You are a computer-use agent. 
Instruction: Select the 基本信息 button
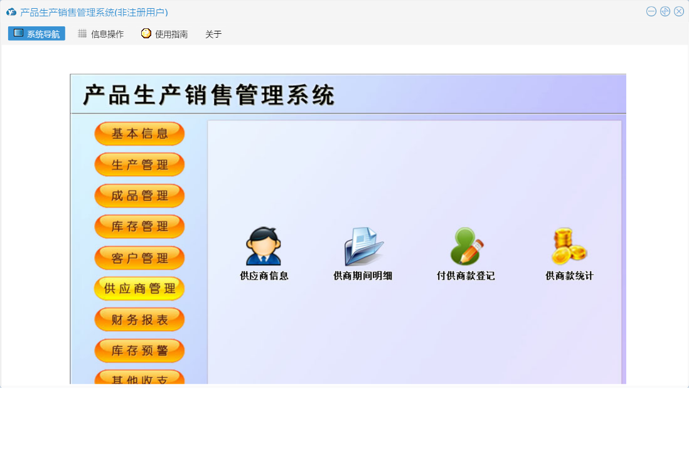pos(139,134)
